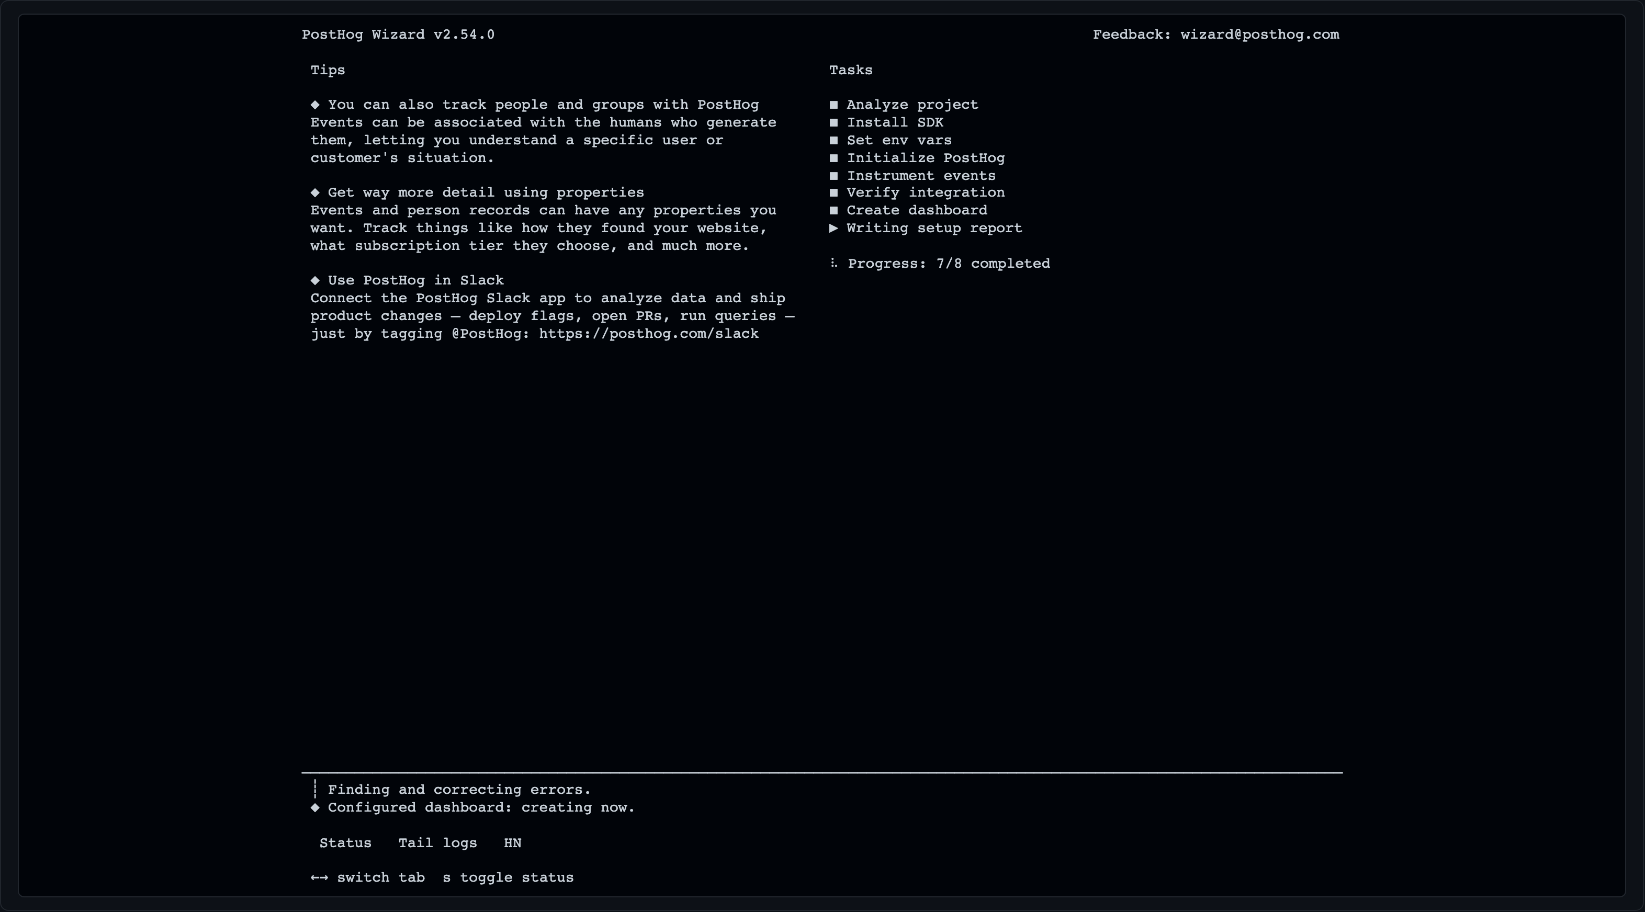Click the diamond bullet for the people and groups tip

coord(315,105)
